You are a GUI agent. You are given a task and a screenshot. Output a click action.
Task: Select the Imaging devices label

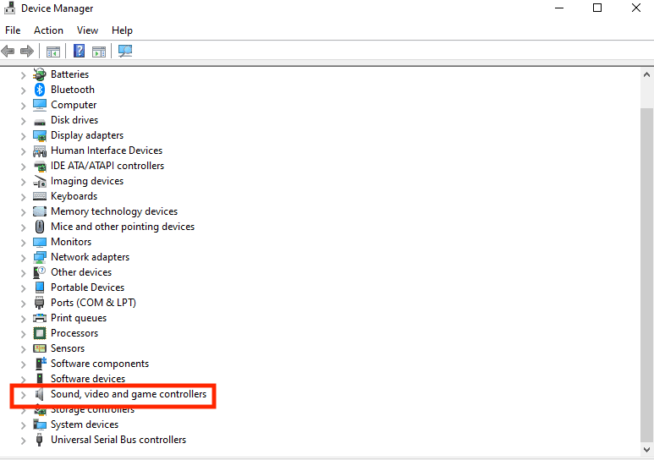(x=87, y=181)
